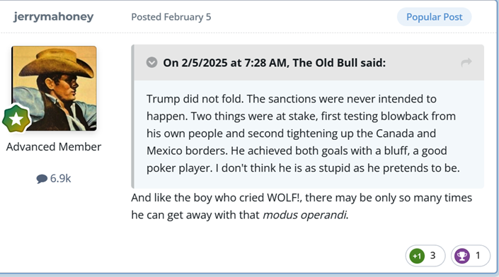Open jerrymahoney's cowboy avatar picture
The height and width of the screenshot is (277, 499).
click(54, 88)
